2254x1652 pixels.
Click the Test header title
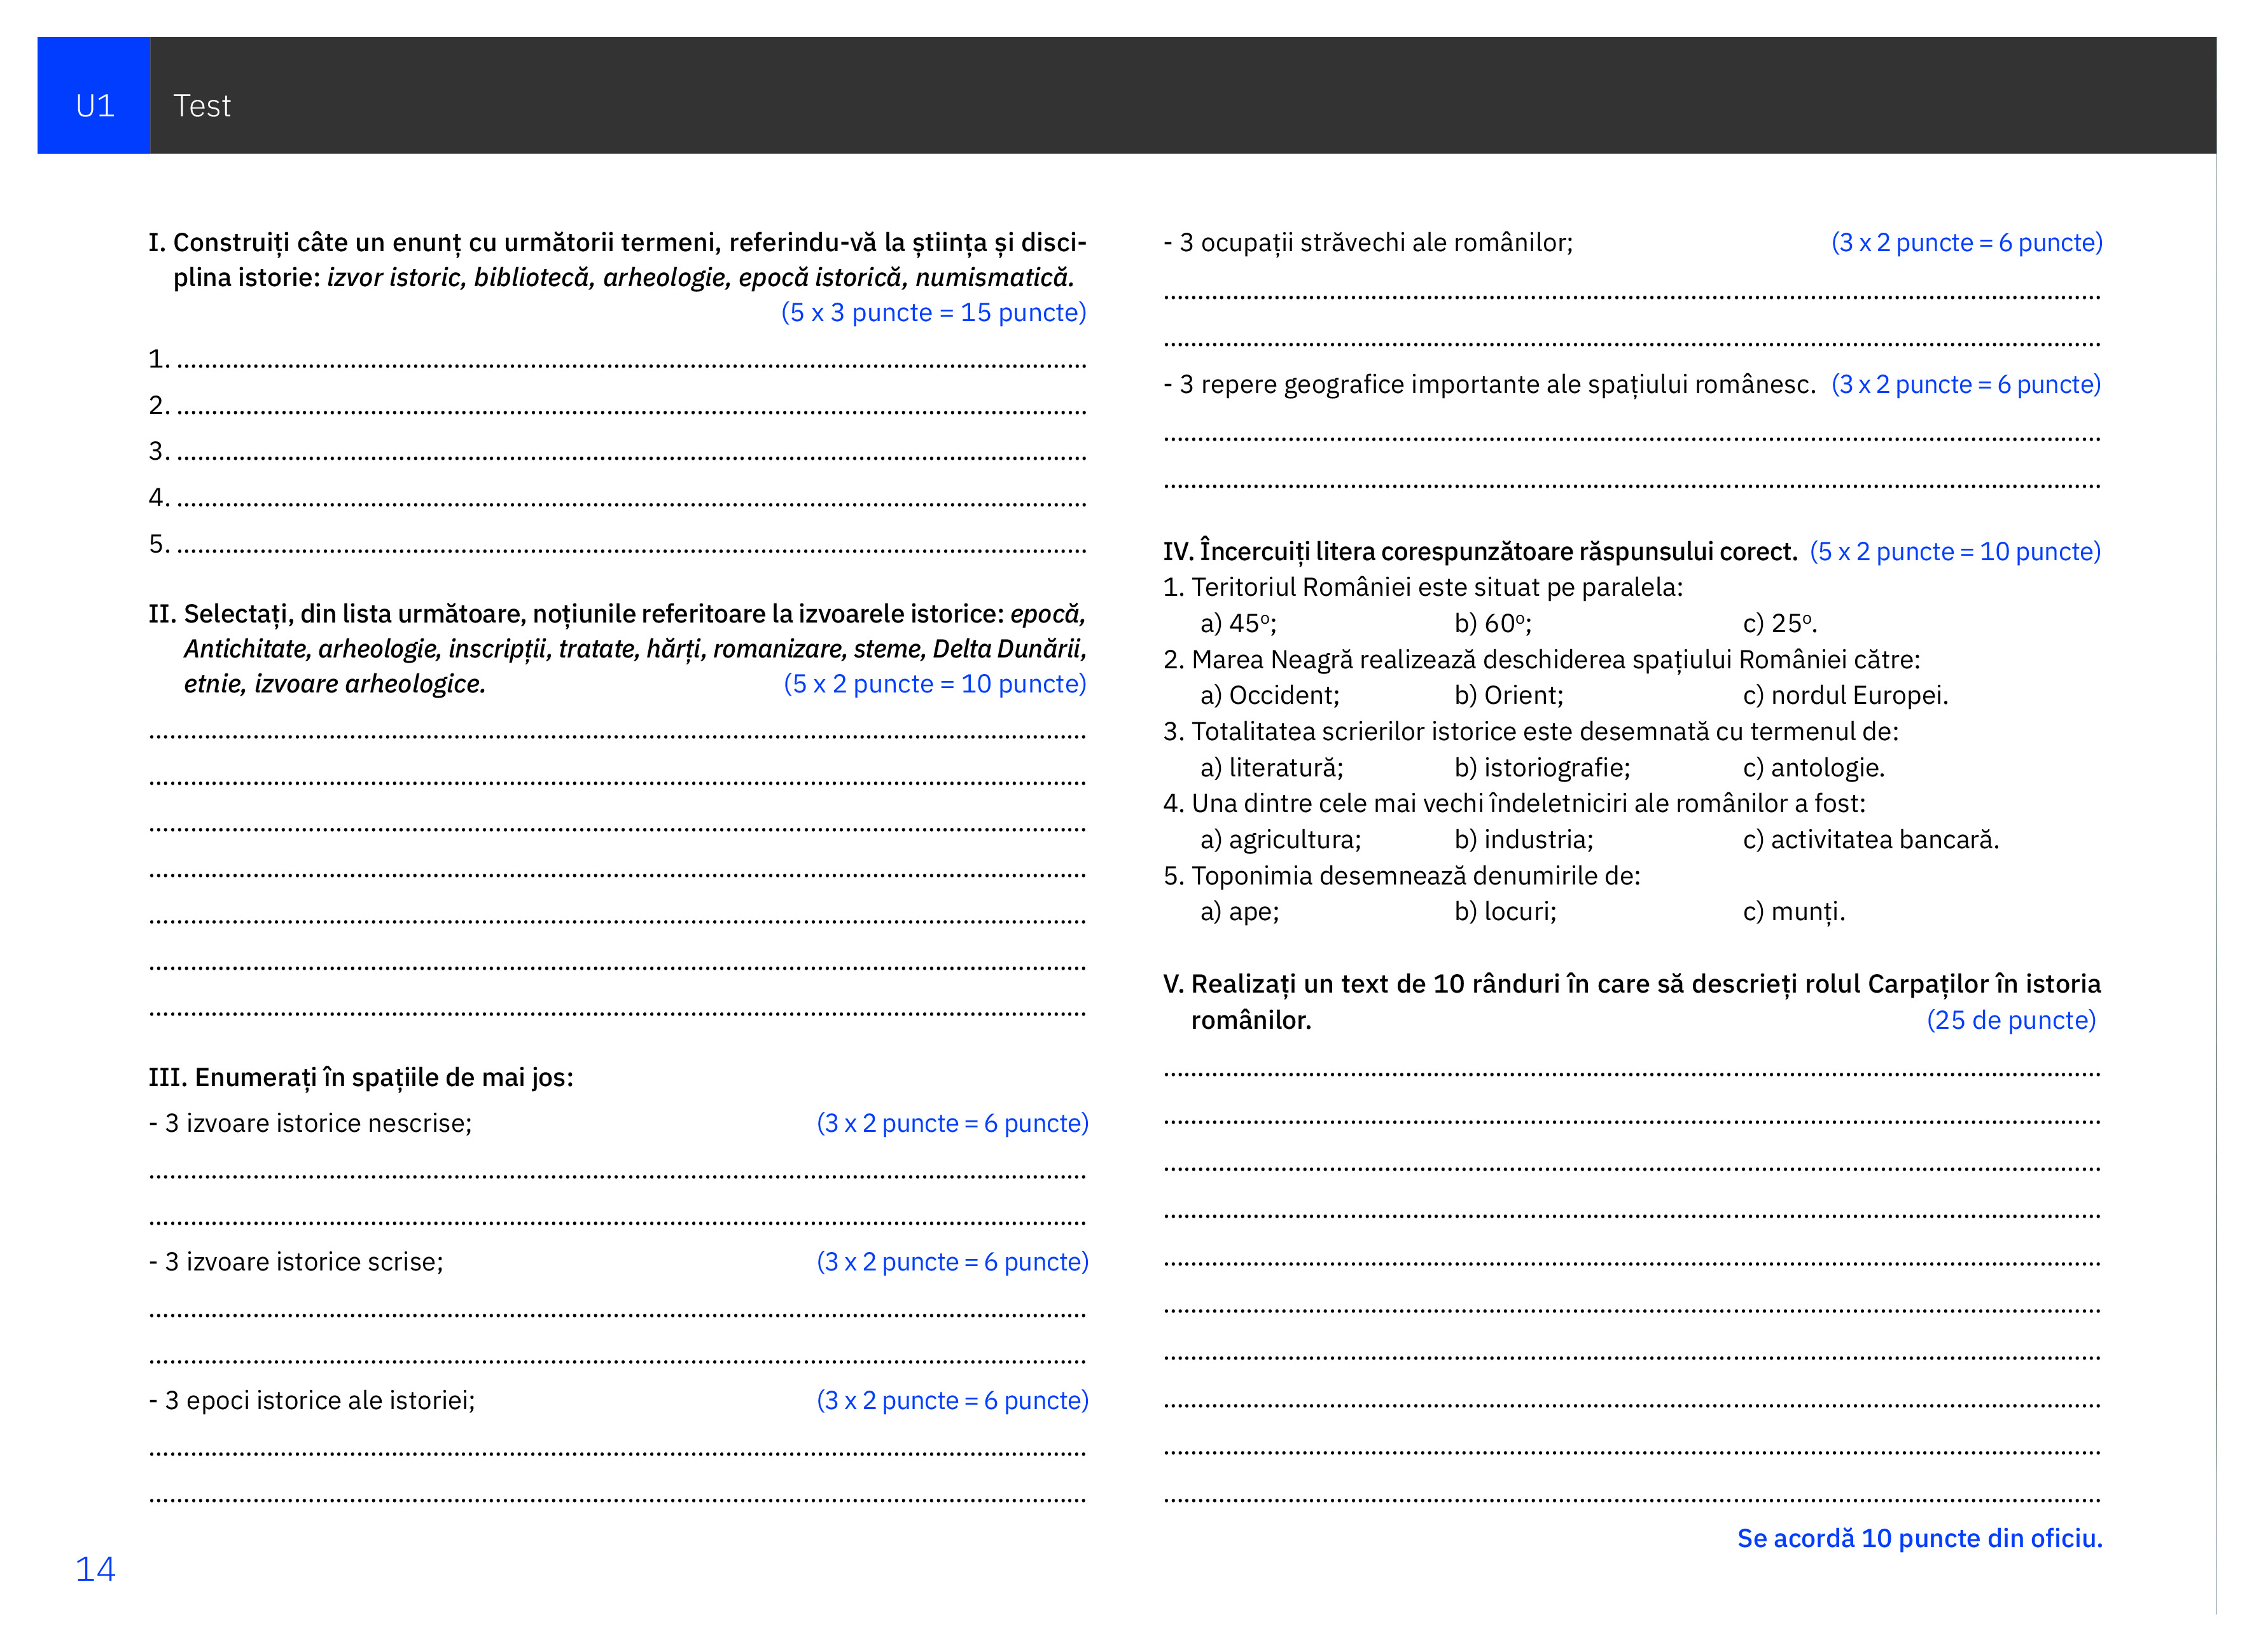[201, 106]
